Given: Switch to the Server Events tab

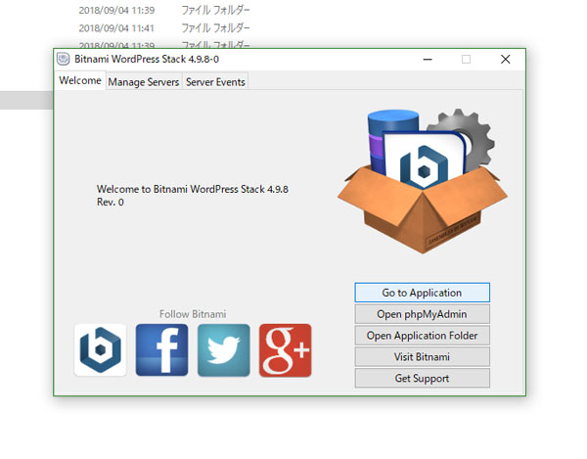Looking at the screenshot, I should pos(215,82).
